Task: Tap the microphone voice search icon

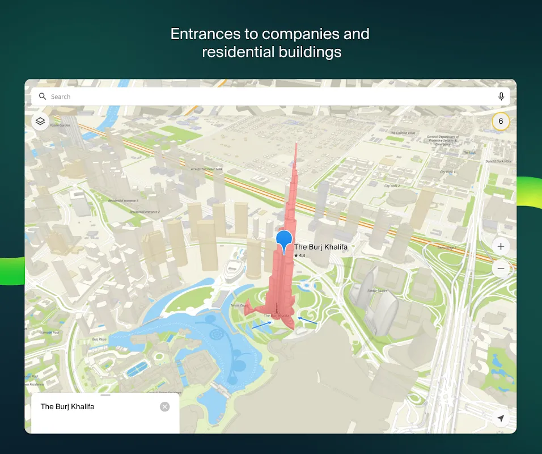Action: coord(501,96)
